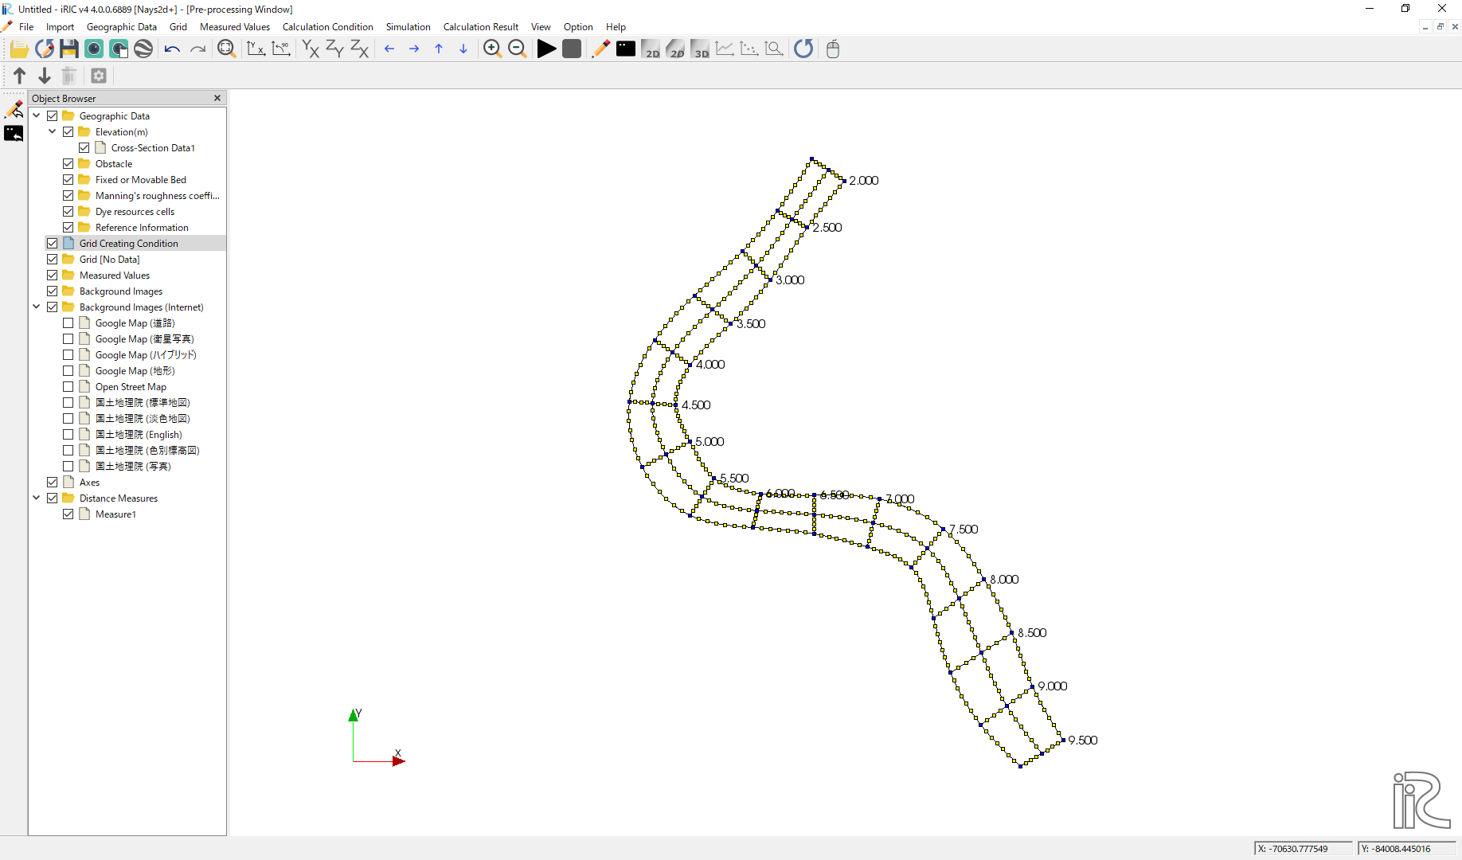This screenshot has width=1462, height=860.
Task: Toggle Dye resources cells checkbox
Action: pos(68,212)
